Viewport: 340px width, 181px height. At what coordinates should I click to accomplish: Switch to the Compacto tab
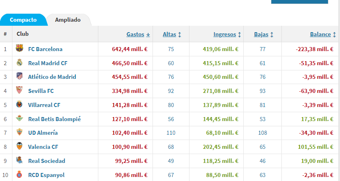click(23, 20)
